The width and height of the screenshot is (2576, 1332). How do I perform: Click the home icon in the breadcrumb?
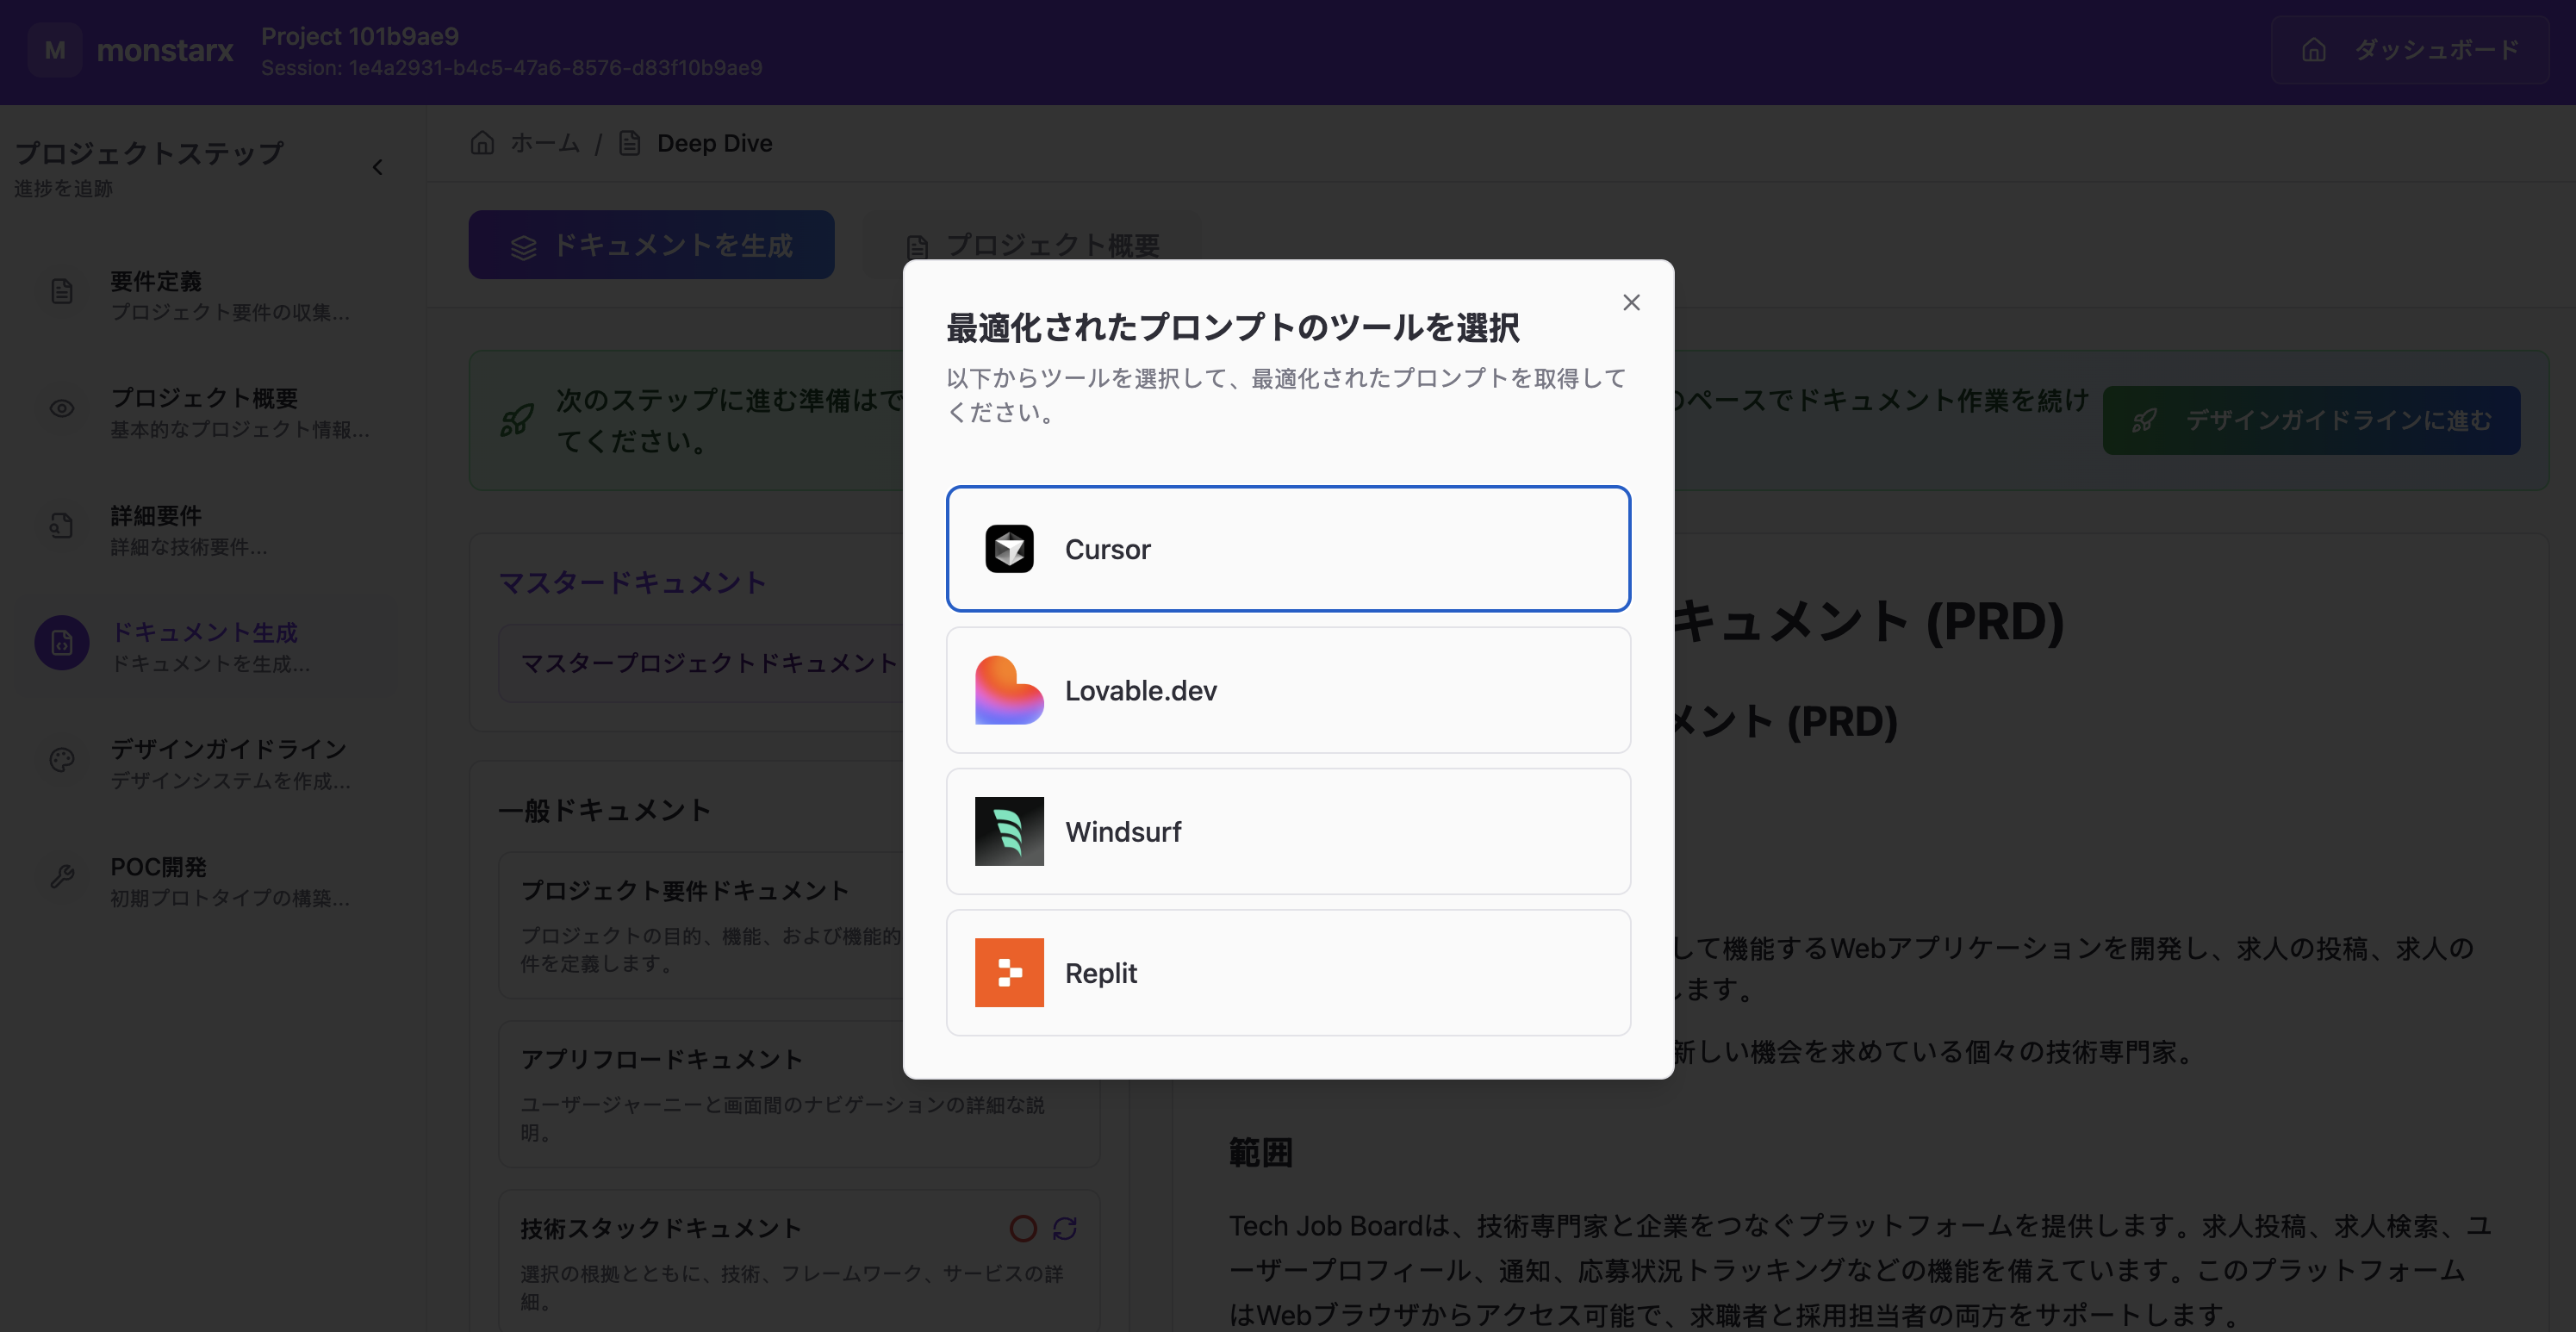(x=482, y=142)
